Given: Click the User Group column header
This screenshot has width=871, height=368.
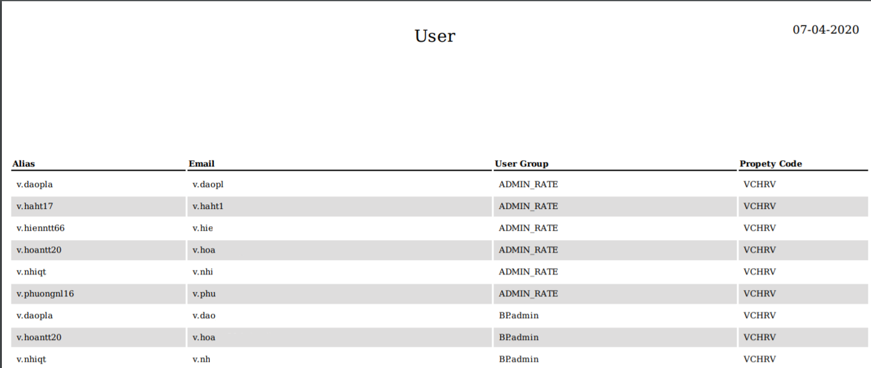Looking at the screenshot, I should tap(522, 164).
